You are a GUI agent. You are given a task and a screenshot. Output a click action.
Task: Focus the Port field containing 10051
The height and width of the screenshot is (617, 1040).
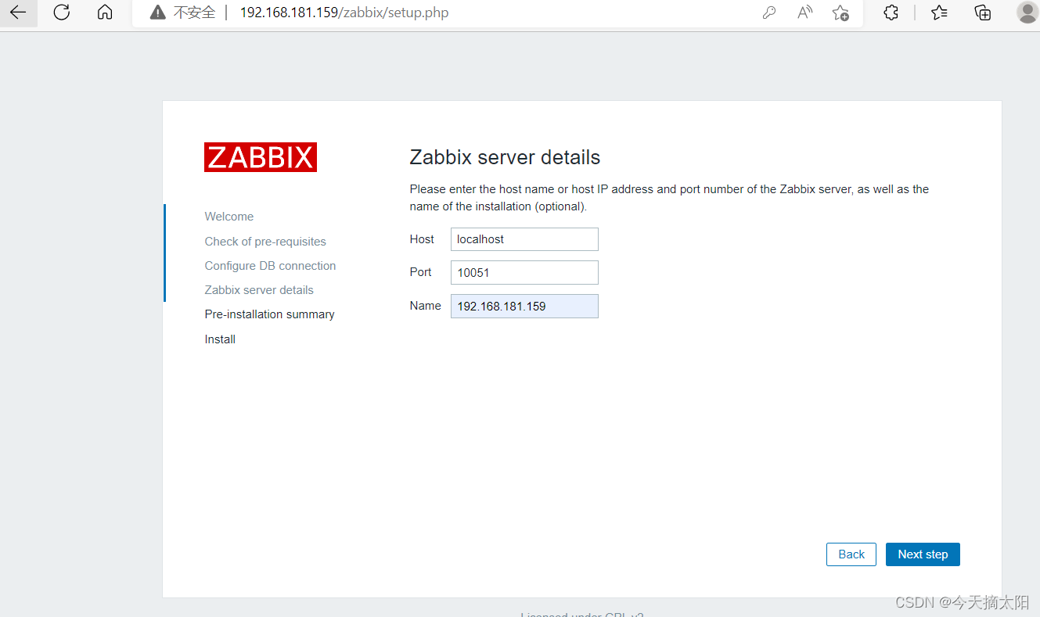(524, 272)
